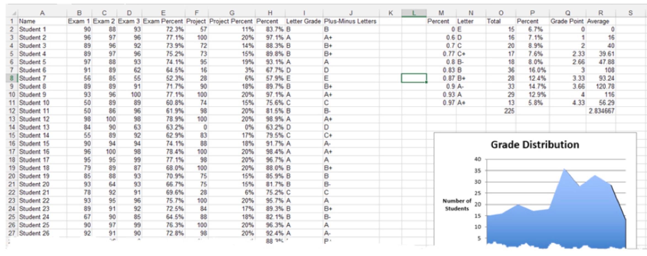
Task: Click the Plus-Minus Letters header cell
Action: pyautogui.click(x=351, y=21)
